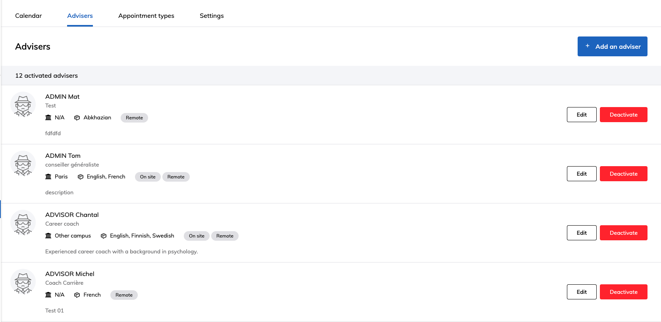This screenshot has width=661, height=322.
Task: Click the Remote tag for ADMIN Tom
Action: 176,177
